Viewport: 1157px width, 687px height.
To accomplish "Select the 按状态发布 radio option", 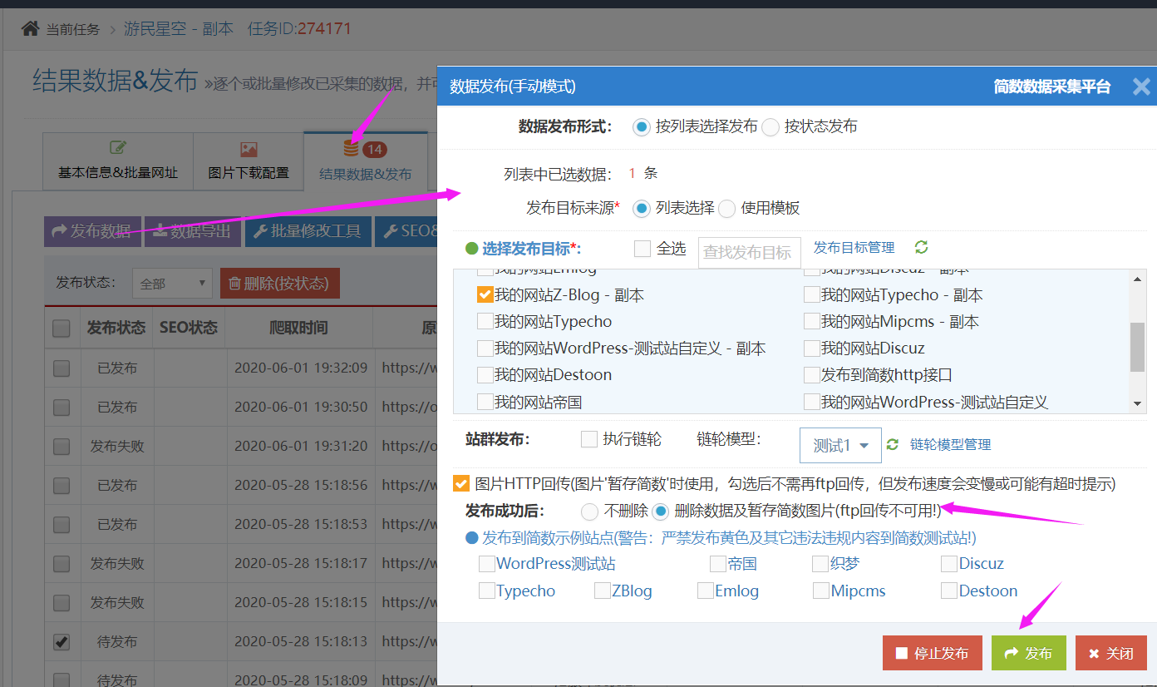I will [771, 126].
